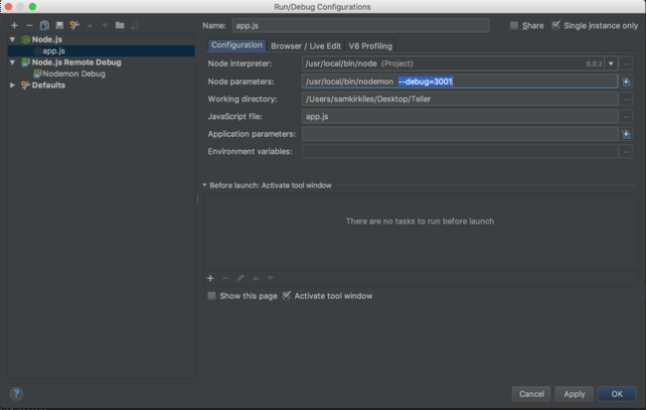Click the save configuration disk icon
Viewport: 646px width, 410px height.
pos(60,25)
